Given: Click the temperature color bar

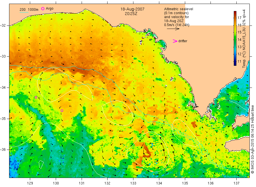Looking at the screenshot, I should click(x=235, y=38).
